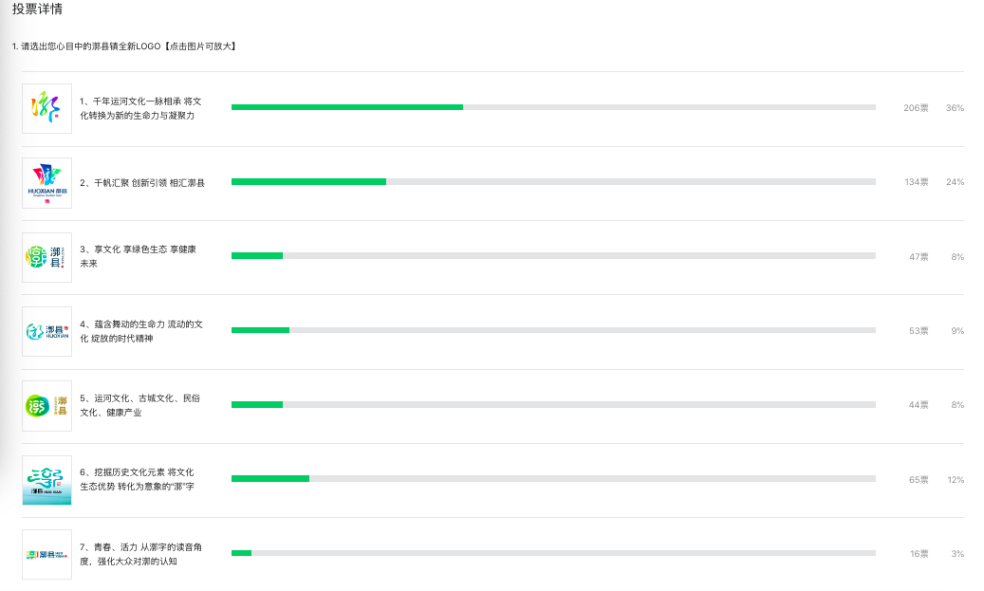Enlarge the HUOXIAN sail logo of option 2
The width and height of the screenshot is (984, 591).
pos(47,183)
